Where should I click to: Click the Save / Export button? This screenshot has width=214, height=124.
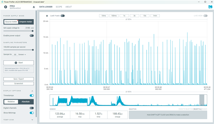pyautogui.click(x=19, y=79)
